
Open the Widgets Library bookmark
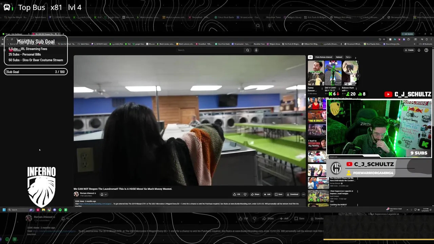click(x=274, y=44)
